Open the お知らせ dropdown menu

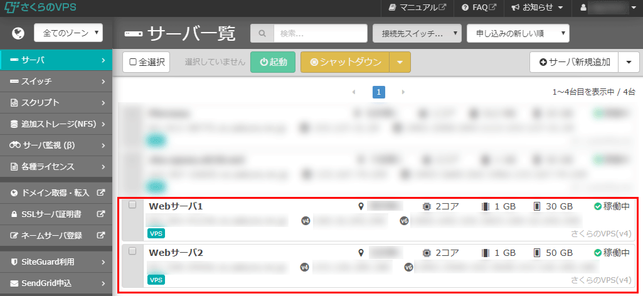tap(537, 8)
